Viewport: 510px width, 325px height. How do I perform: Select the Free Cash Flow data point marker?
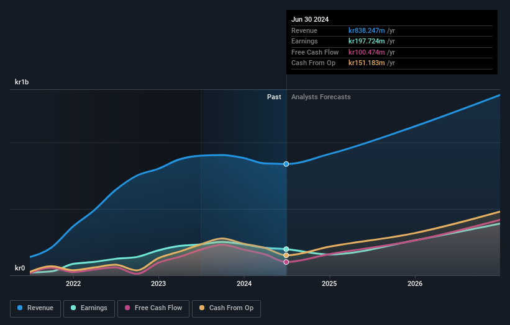pos(286,262)
